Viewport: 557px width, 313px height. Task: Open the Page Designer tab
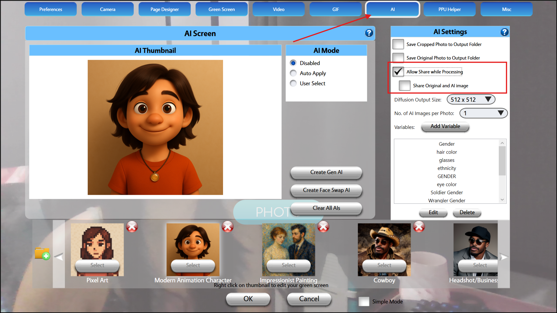point(165,9)
